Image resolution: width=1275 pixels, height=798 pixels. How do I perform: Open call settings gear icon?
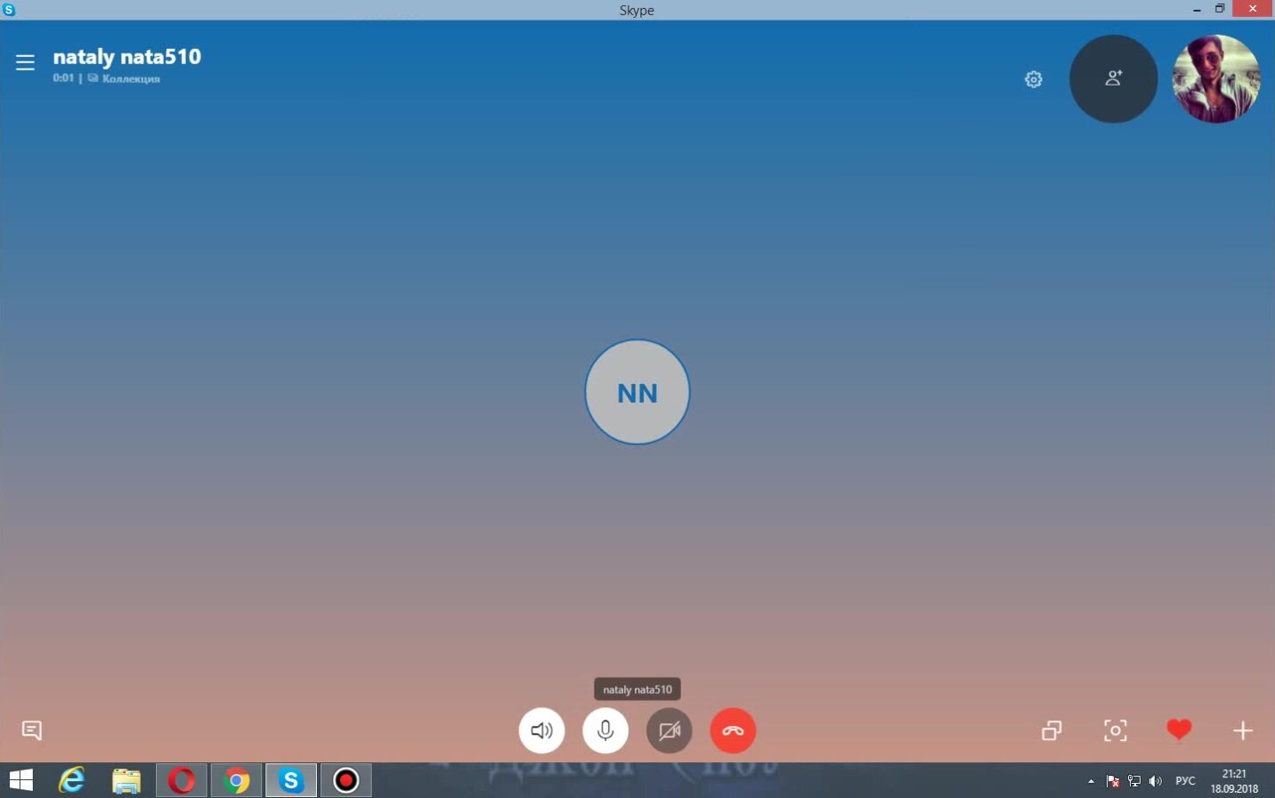click(1033, 79)
